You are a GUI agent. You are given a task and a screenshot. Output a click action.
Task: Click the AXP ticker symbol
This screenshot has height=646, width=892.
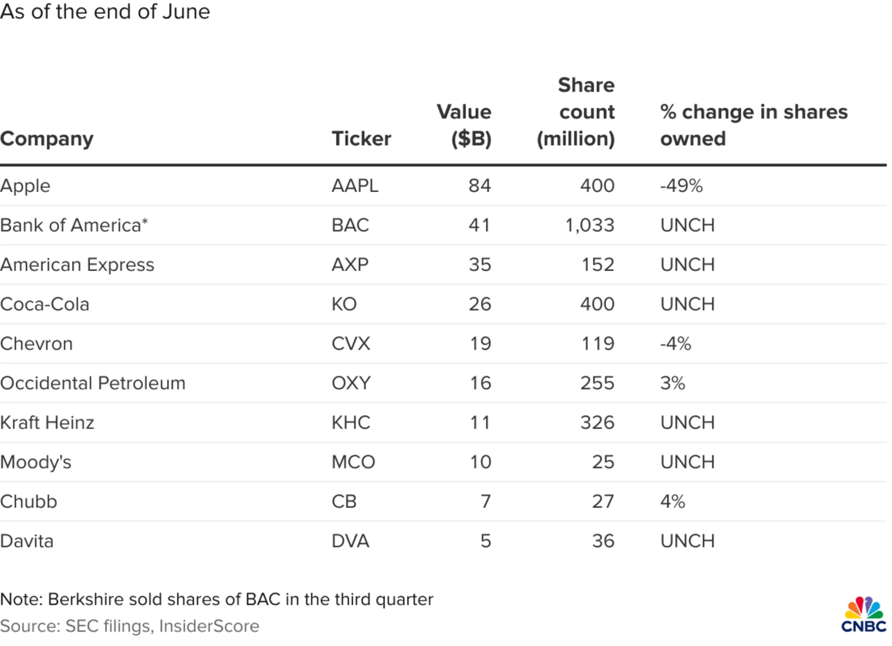point(352,265)
